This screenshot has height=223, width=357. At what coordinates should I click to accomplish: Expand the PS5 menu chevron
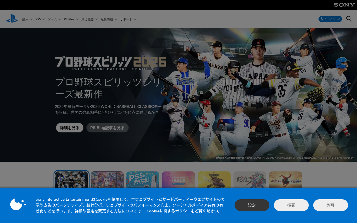tap(44, 19)
